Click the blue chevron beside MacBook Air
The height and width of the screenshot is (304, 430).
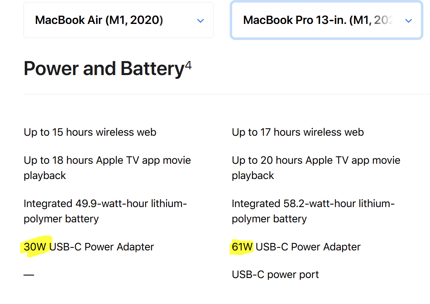pyautogui.click(x=200, y=21)
